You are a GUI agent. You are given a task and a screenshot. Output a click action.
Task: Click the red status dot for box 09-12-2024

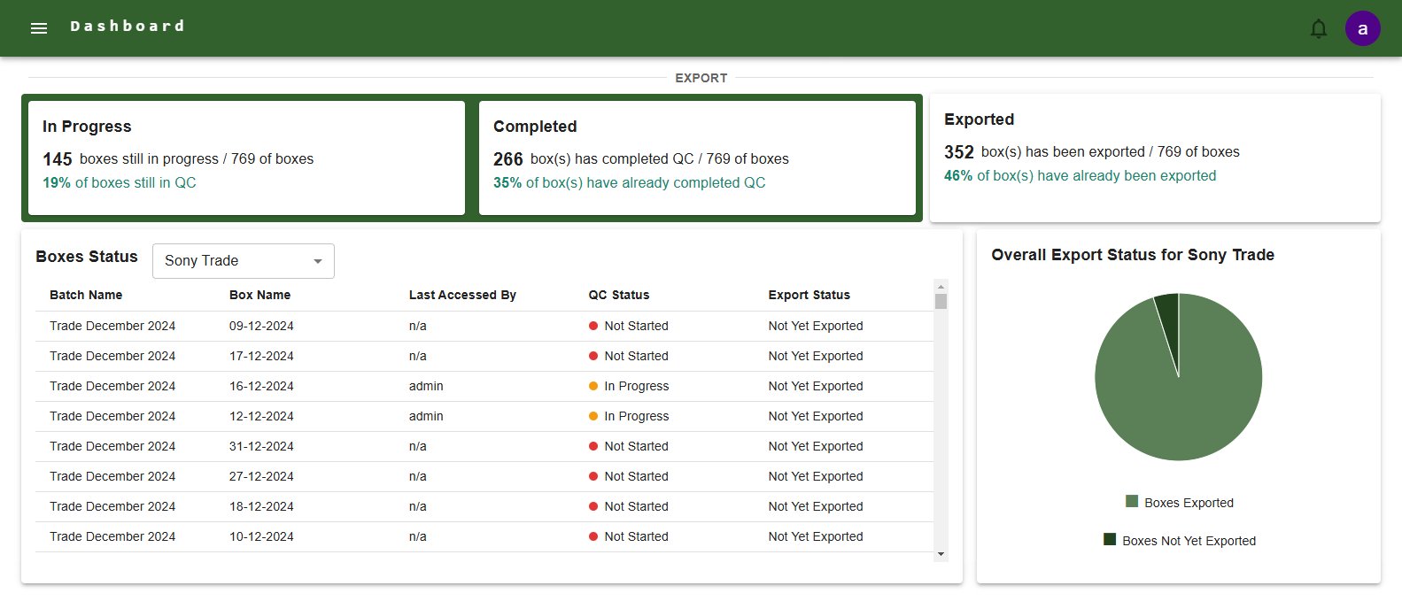coord(593,326)
